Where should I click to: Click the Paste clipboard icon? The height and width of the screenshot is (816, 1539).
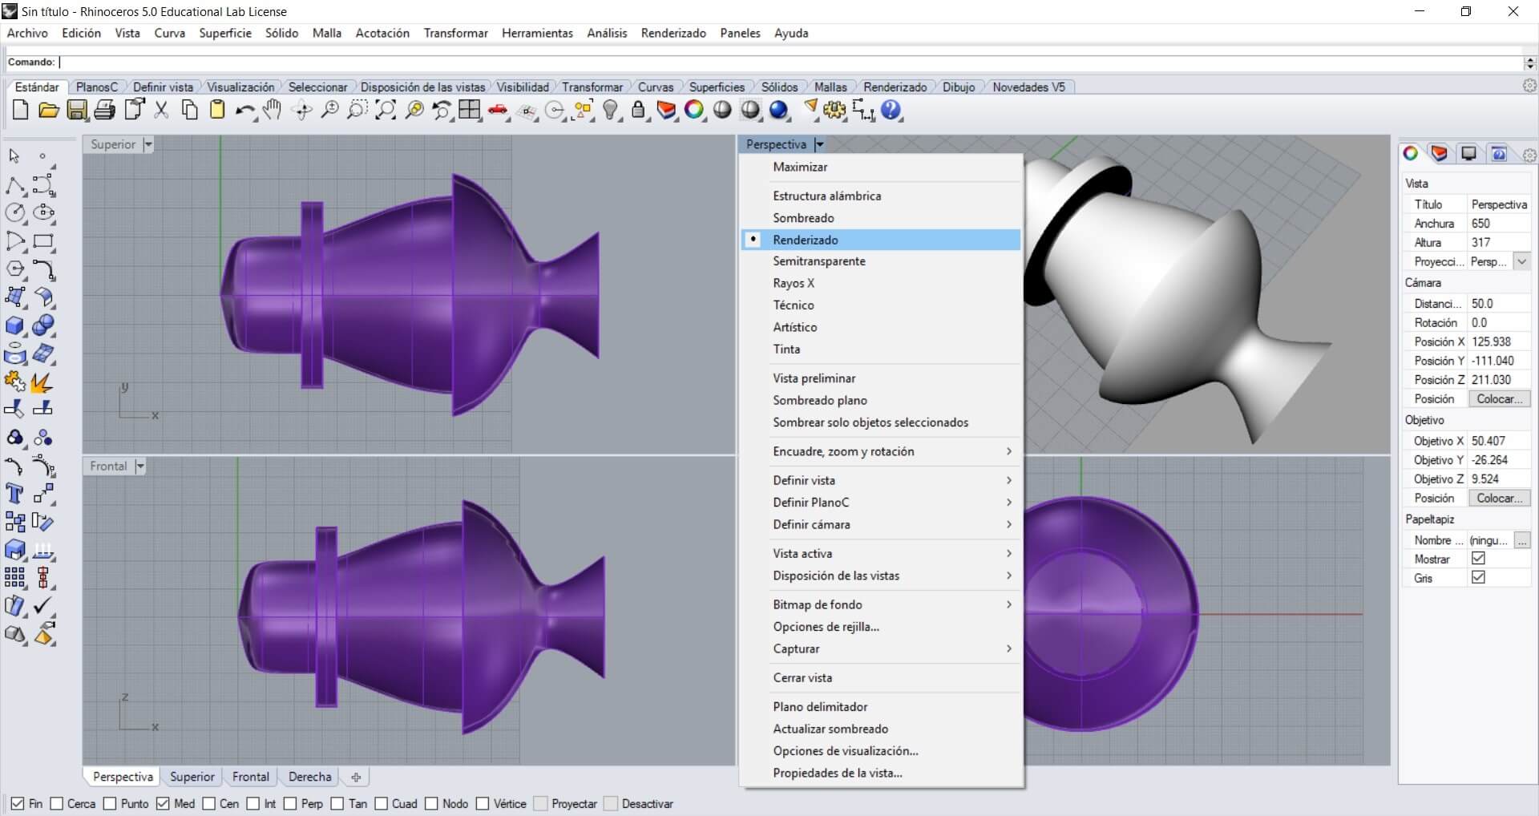216,111
